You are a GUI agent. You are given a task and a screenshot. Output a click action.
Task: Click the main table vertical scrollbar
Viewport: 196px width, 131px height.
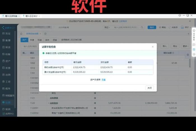(x=190, y=63)
